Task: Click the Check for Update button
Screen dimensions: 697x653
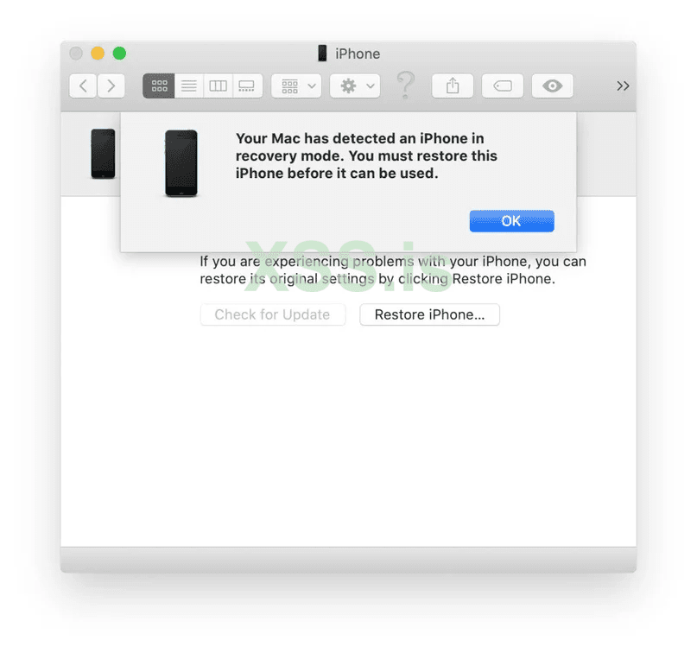Action: tap(272, 314)
